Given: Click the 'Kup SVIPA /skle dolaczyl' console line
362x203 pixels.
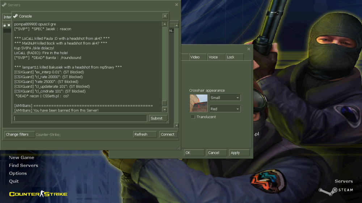Looking at the screenshot, I should (x=34, y=48).
